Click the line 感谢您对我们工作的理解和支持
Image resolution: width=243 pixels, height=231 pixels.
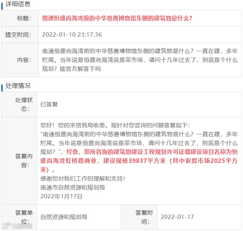[x=83, y=179]
